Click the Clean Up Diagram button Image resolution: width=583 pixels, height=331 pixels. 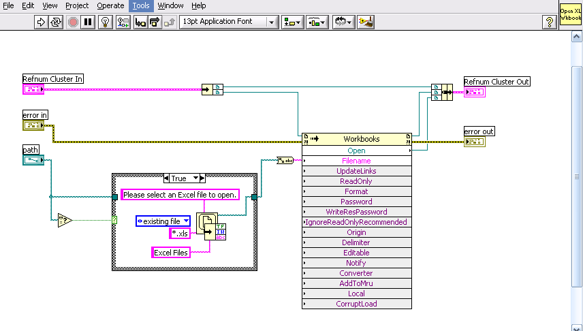[x=366, y=22]
